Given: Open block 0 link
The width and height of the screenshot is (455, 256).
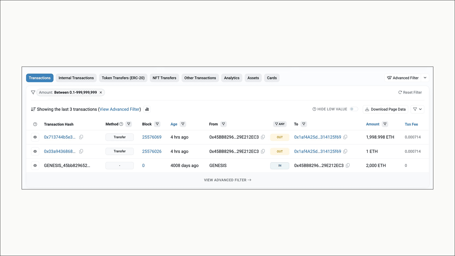Looking at the screenshot, I should [143, 165].
